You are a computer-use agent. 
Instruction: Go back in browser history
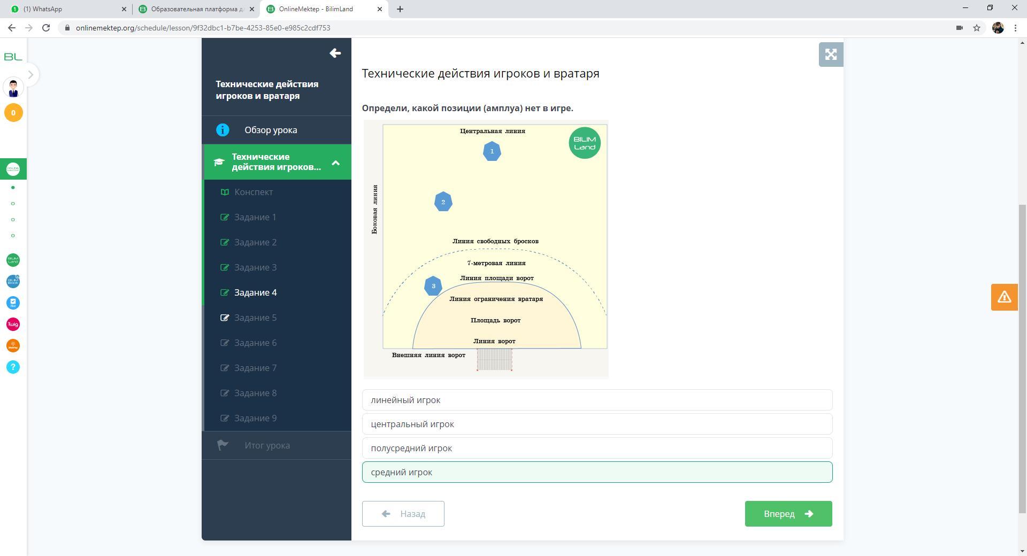pos(12,28)
